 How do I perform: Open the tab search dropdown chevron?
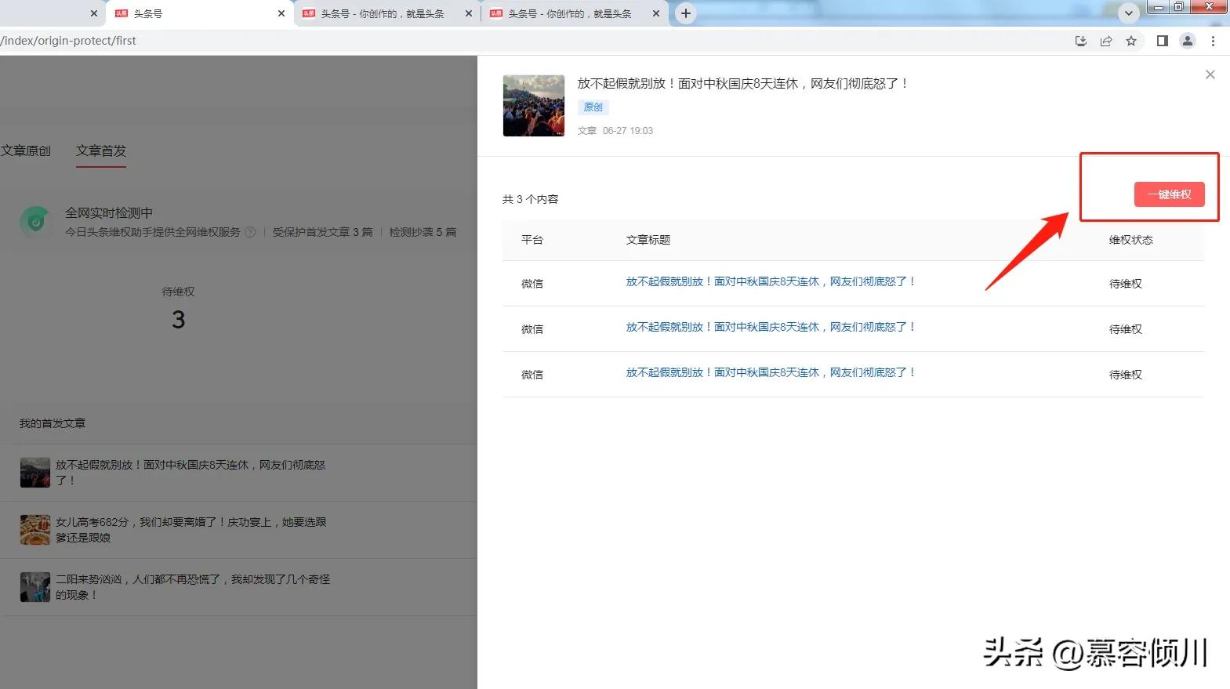[1128, 13]
